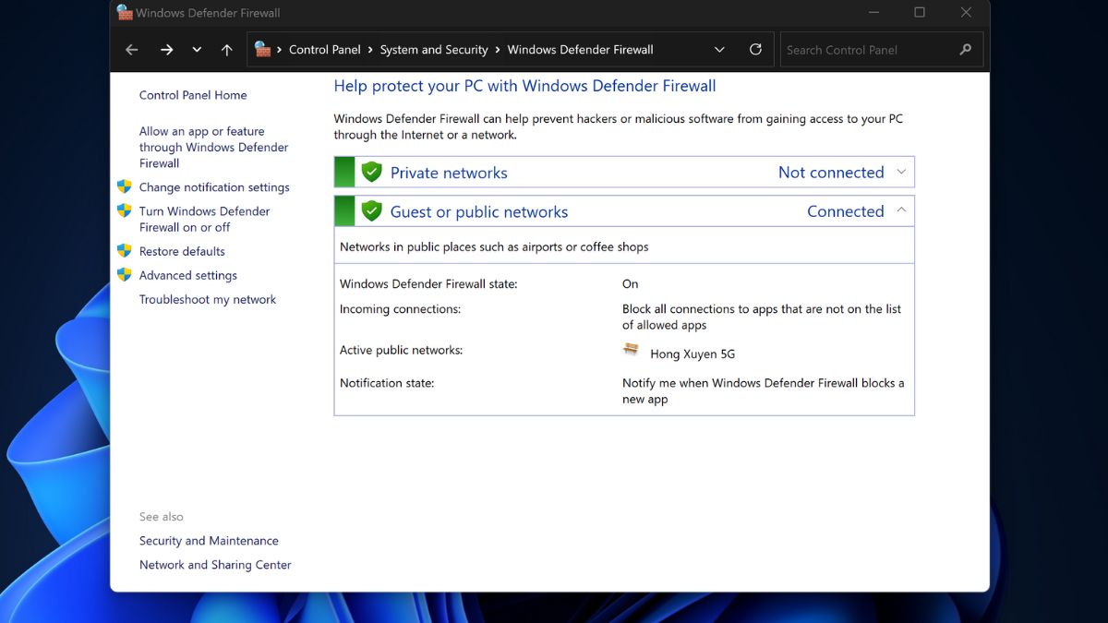The width and height of the screenshot is (1108, 623).
Task: Open the chevron after Control Panel breadcrumb
Action: coord(370,50)
